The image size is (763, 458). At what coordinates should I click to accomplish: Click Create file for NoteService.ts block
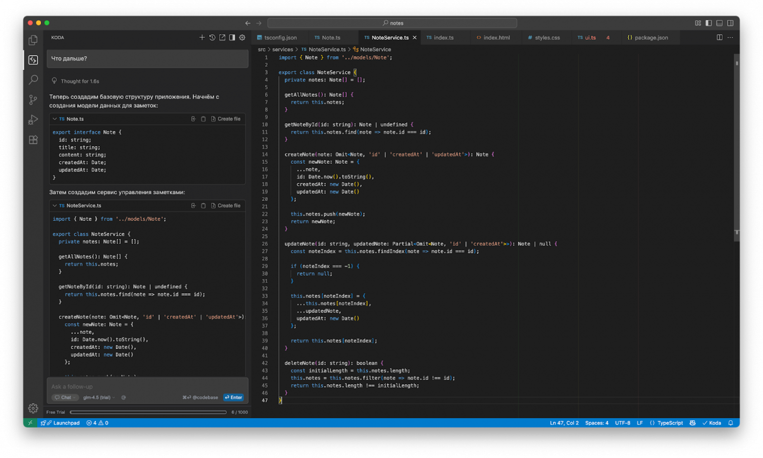coord(226,206)
